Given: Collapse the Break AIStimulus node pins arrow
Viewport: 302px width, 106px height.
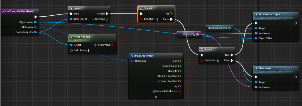Looking at the screenshot, I should (156, 97).
